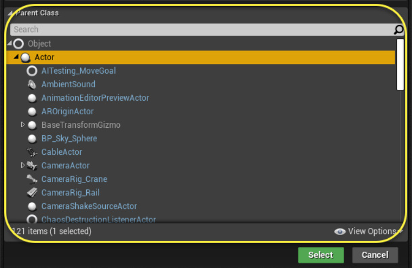Image resolution: width=412 pixels, height=268 pixels.
Task: Collapse the Parent Class section
Action: pos(10,13)
